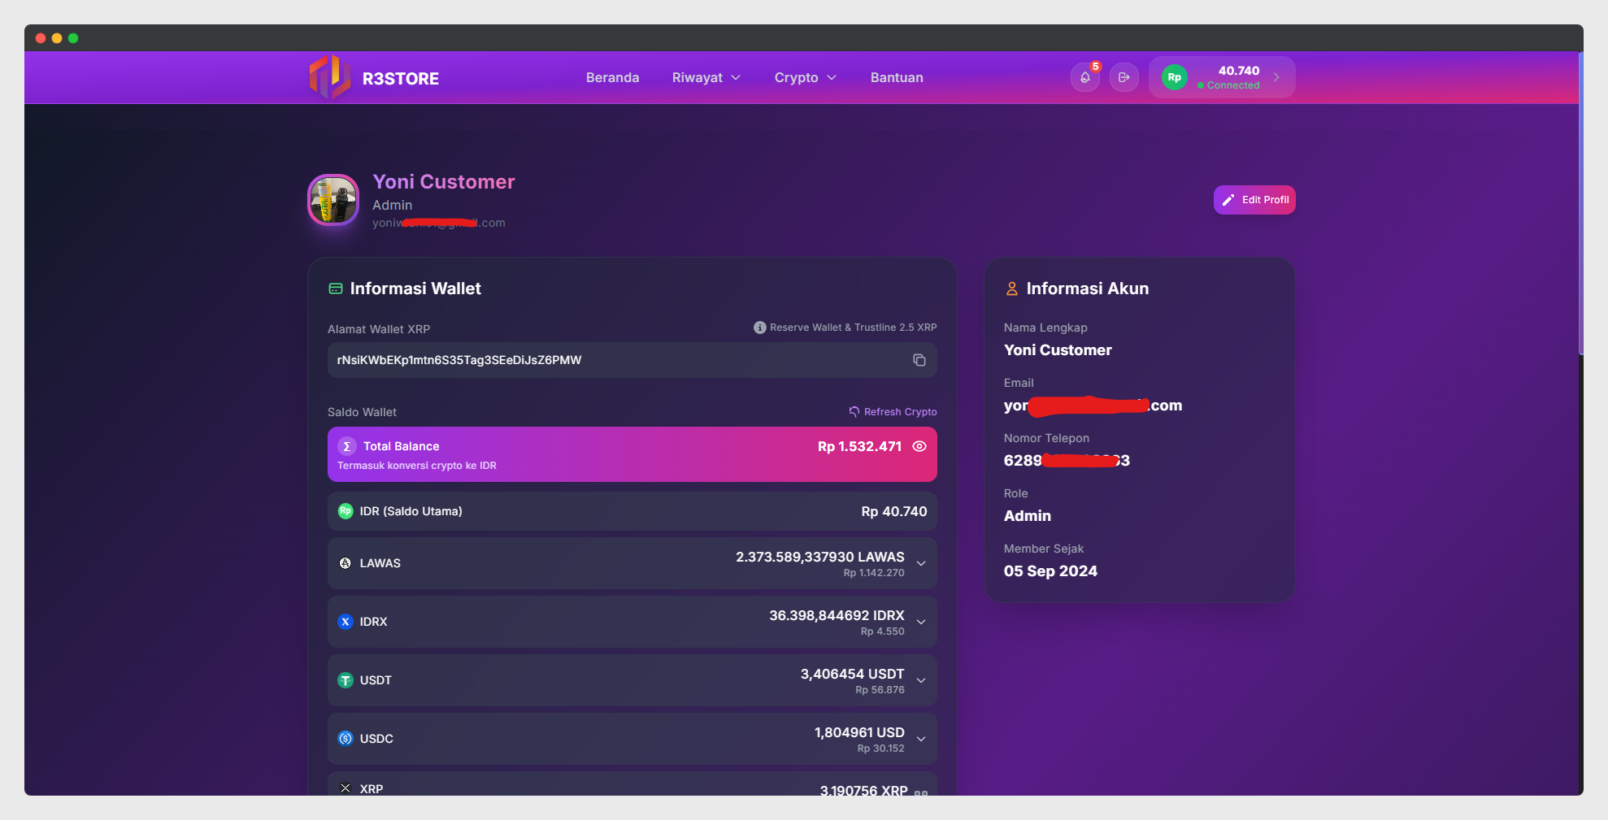This screenshot has height=820, width=1608.
Task: Click the Yoni Customer profile avatar
Action: (x=332, y=200)
